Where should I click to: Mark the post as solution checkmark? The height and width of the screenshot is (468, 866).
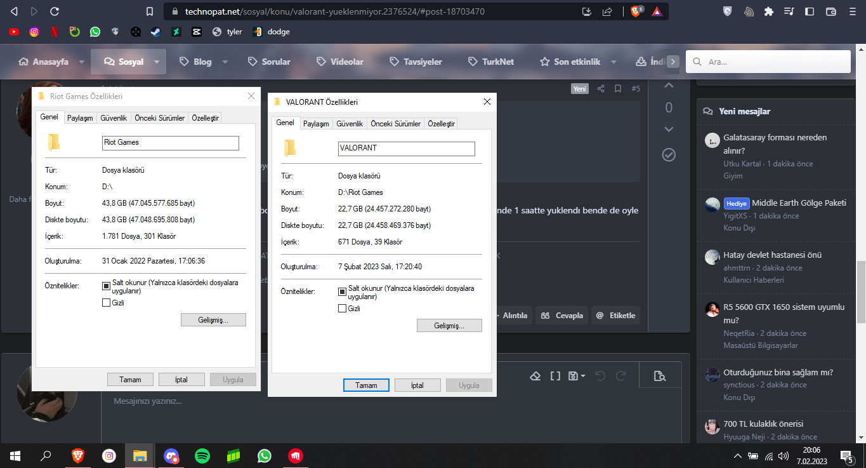coord(669,155)
